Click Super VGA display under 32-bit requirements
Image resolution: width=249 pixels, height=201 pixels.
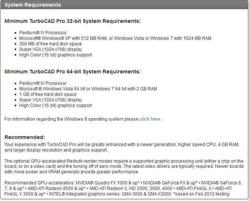(50, 49)
